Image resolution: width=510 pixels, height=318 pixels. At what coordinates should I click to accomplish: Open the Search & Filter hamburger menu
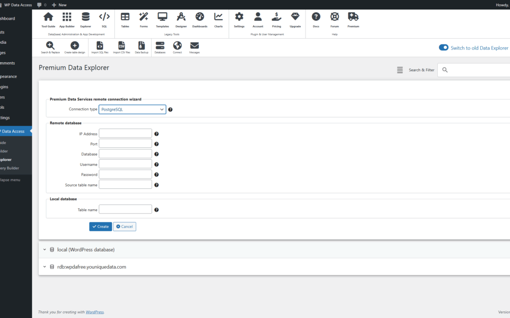pyautogui.click(x=400, y=70)
